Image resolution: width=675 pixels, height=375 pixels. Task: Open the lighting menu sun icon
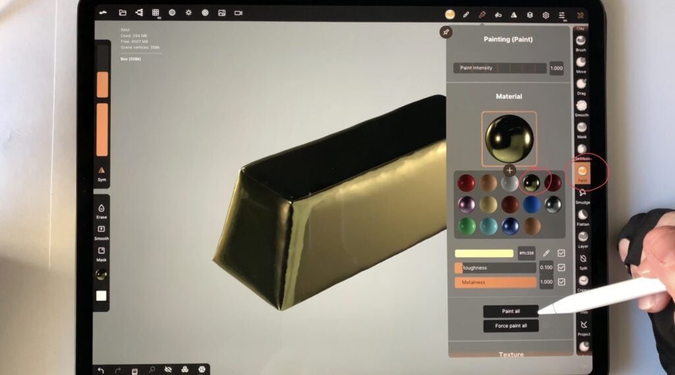click(x=189, y=13)
